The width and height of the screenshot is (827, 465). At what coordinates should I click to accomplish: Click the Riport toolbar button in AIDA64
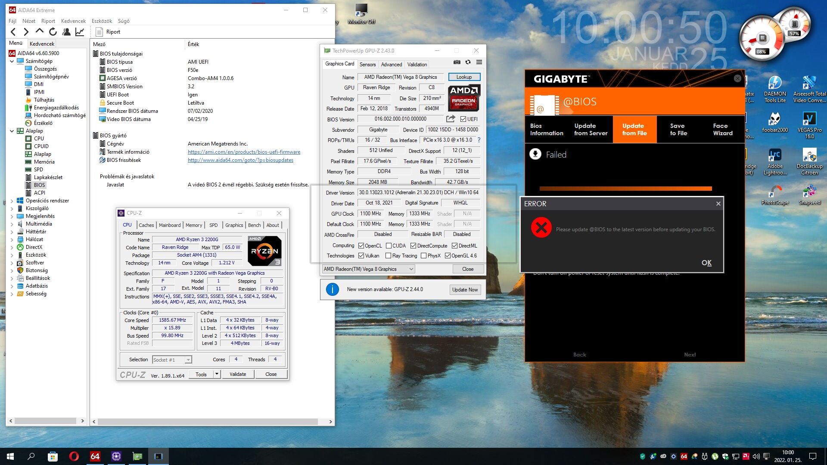[108, 32]
